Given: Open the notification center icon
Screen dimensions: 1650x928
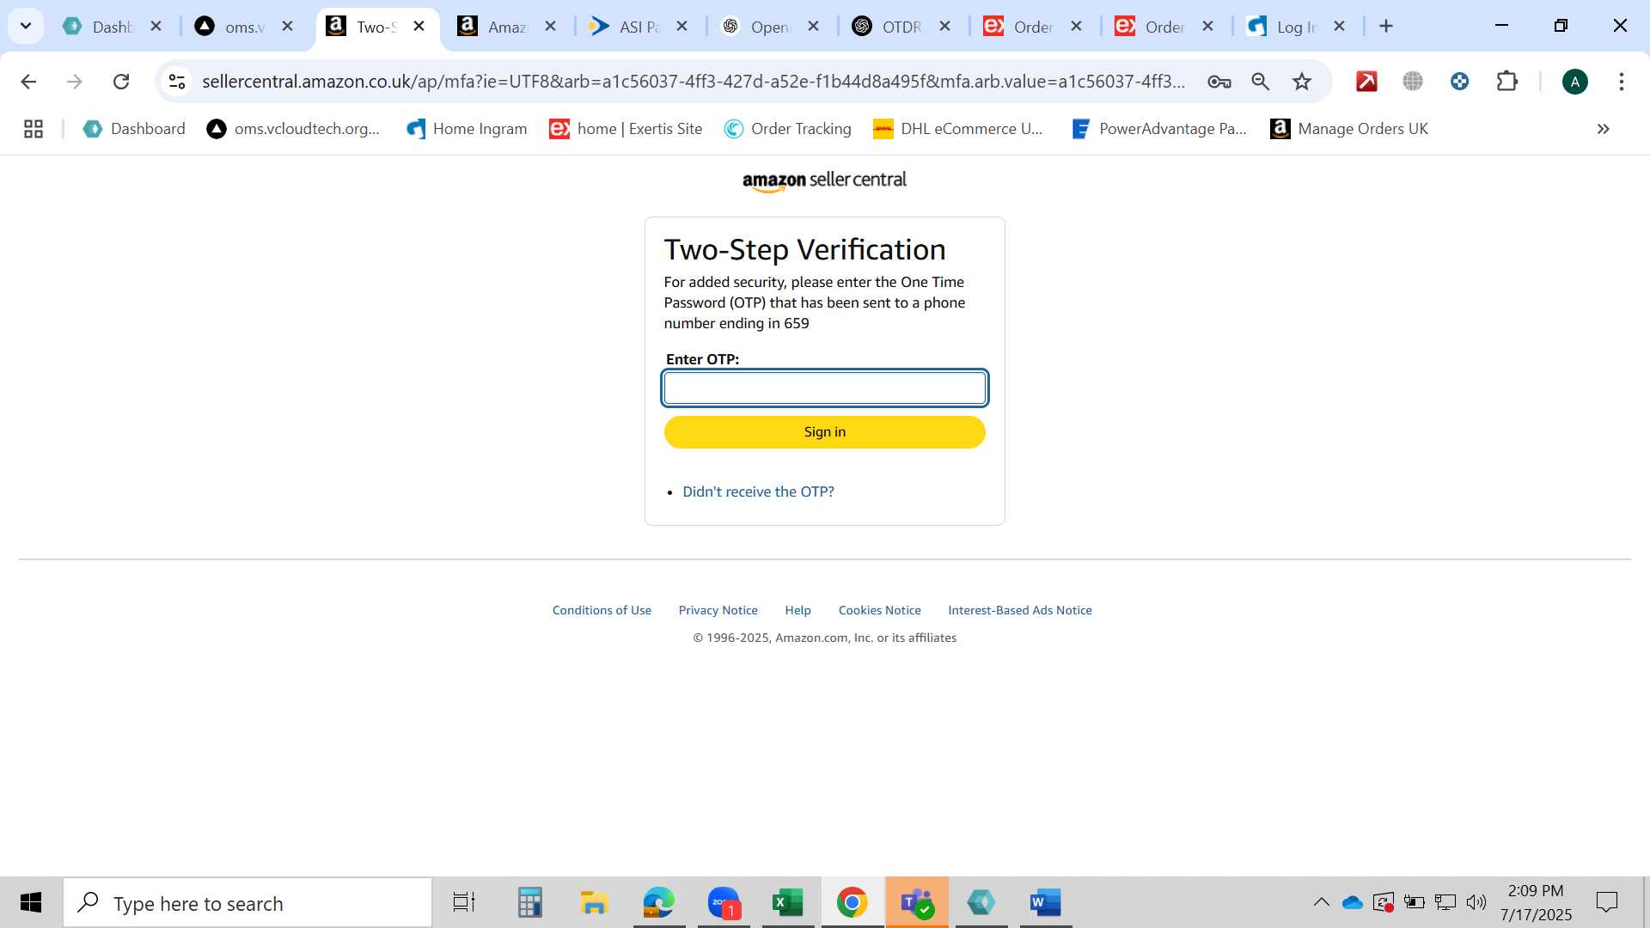Looking at the screenshot, I should (1606, 902).
